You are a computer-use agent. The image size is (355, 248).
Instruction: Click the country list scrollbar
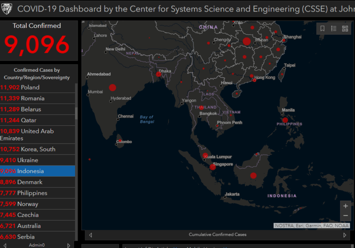pos(76,113)
